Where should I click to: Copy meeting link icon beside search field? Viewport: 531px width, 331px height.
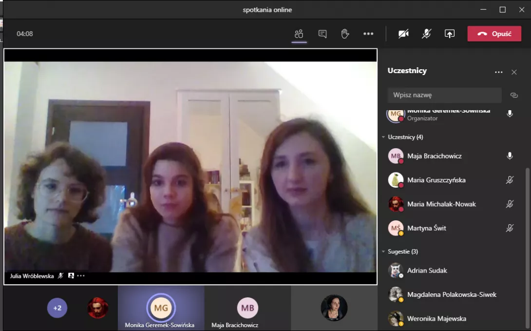[x=513, y=95]
